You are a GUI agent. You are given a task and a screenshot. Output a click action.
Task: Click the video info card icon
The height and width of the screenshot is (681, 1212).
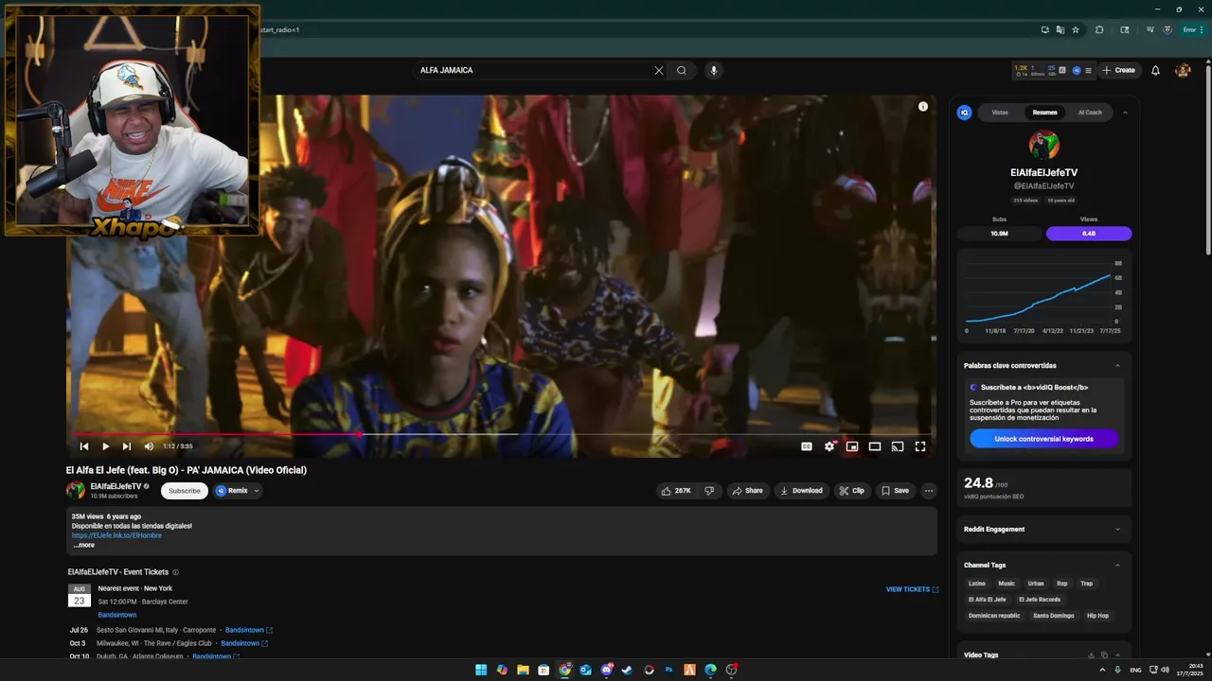923,107
